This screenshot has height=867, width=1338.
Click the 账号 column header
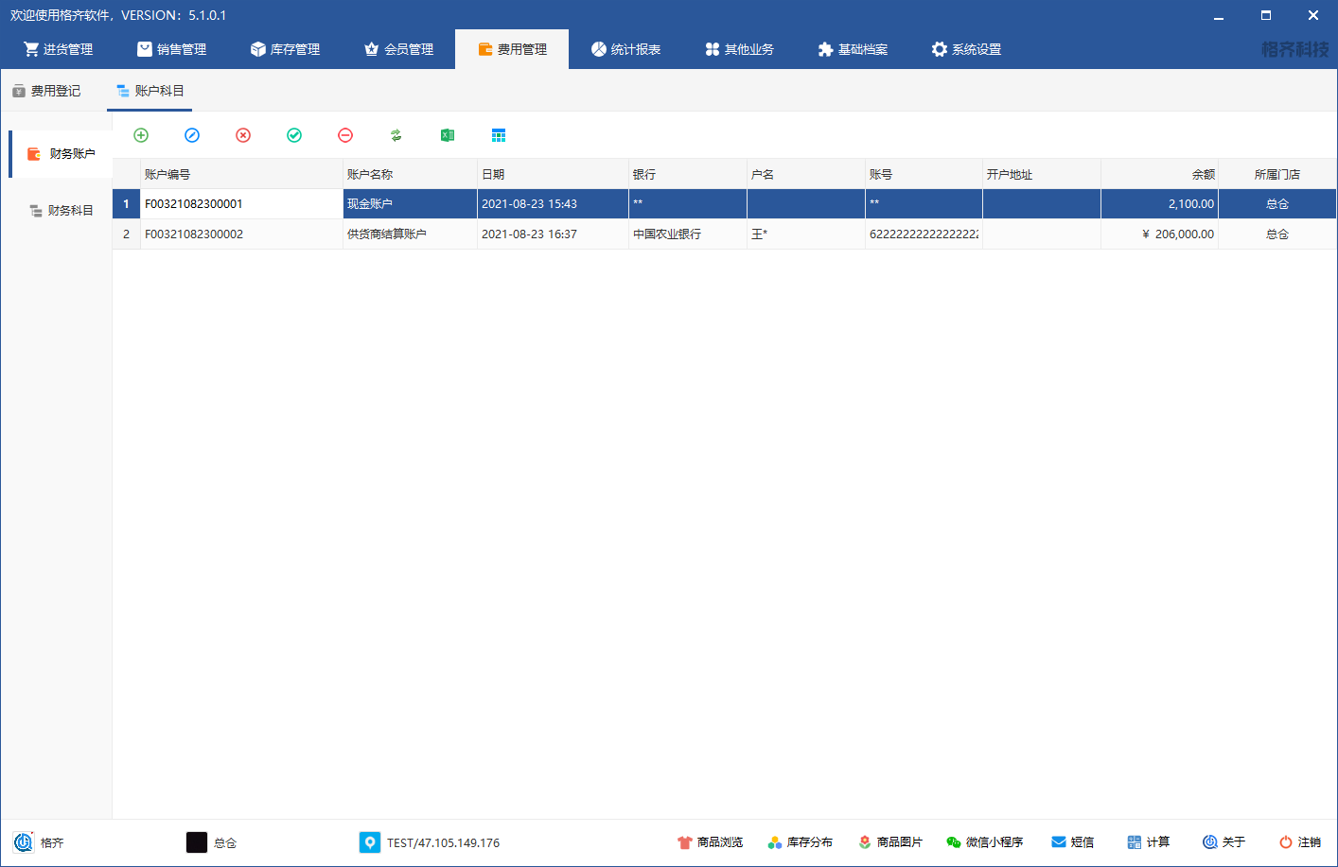(924, 174)
